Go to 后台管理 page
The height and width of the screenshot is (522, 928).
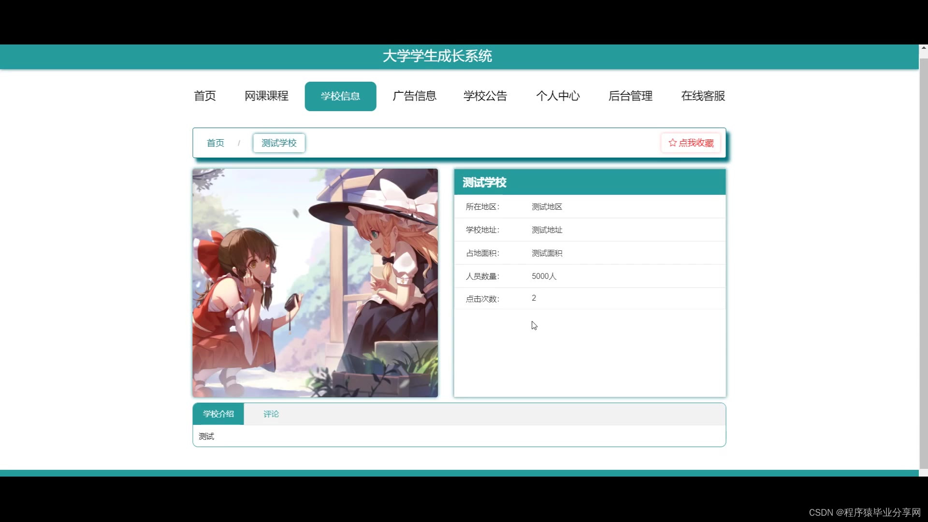point(630,96)
